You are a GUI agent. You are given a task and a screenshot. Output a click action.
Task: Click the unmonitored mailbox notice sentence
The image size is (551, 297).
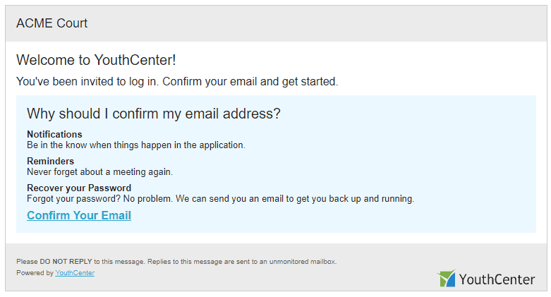coord(242,262)
